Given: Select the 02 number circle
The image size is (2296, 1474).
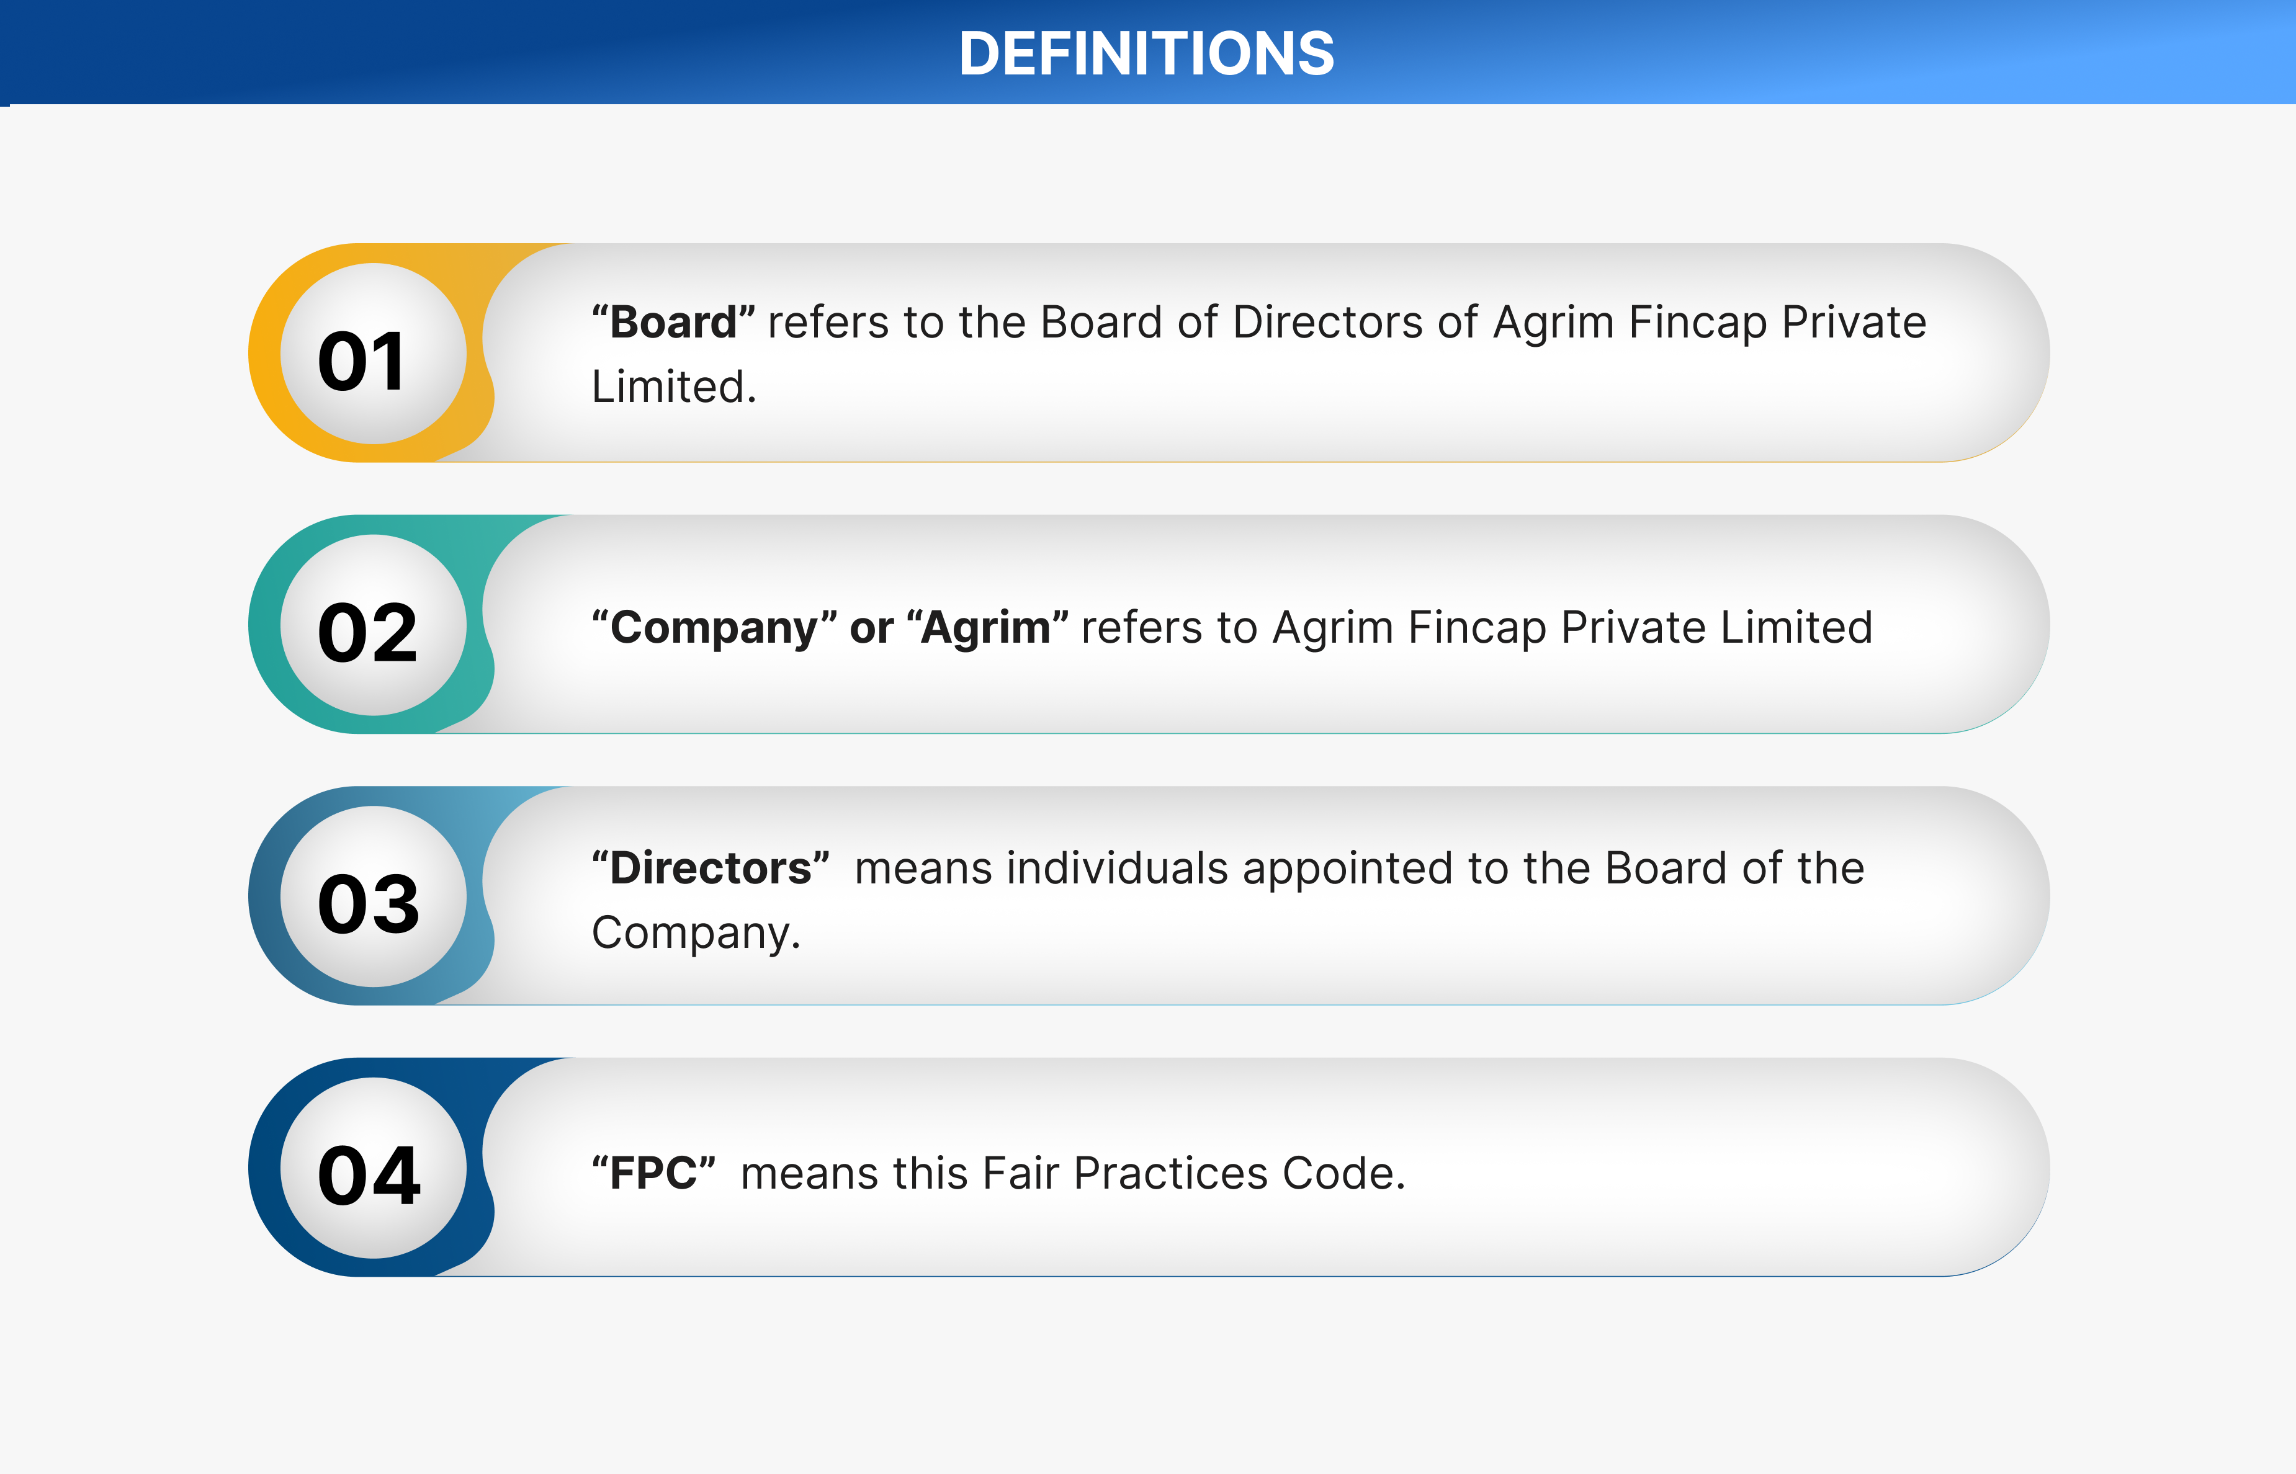Looking at the screenshot, I should point(372,626).
